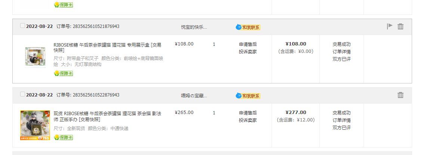Open the RIBOSE 狸花猫 figure thumbnail
Image resolution: width=442 pixels, height=155 pixels.
[x=35, y=125]
